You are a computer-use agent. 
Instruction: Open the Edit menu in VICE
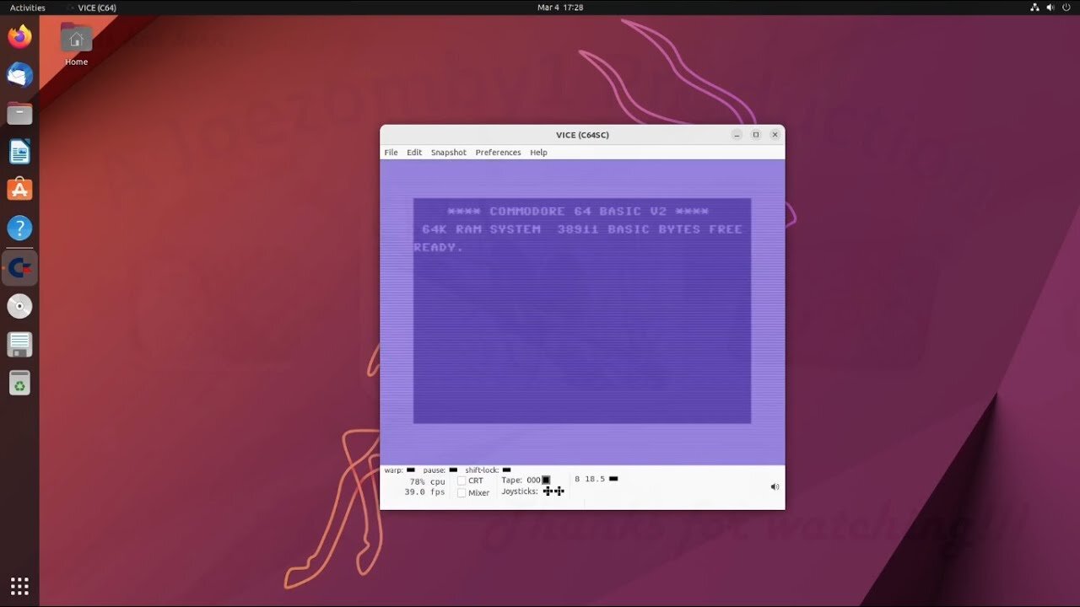[x=414, y=153]
